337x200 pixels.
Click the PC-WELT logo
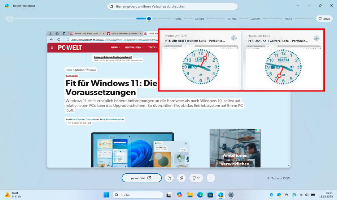click(70, 48)
